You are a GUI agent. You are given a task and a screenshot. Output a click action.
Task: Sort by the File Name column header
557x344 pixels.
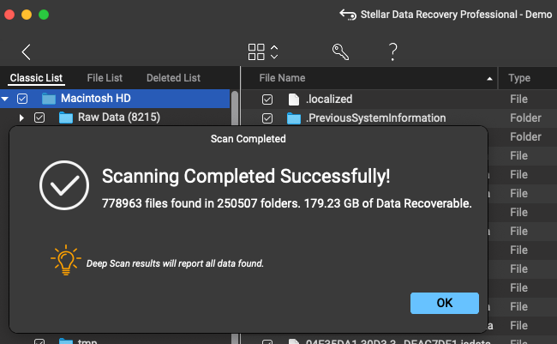click(x=282, y=78)
